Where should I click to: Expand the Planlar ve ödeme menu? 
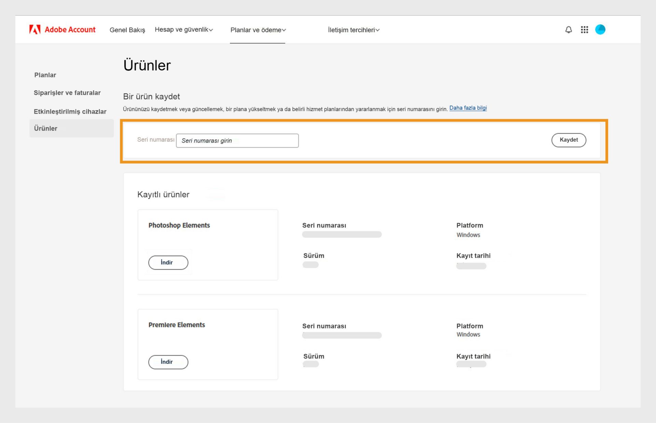point(258,30)
